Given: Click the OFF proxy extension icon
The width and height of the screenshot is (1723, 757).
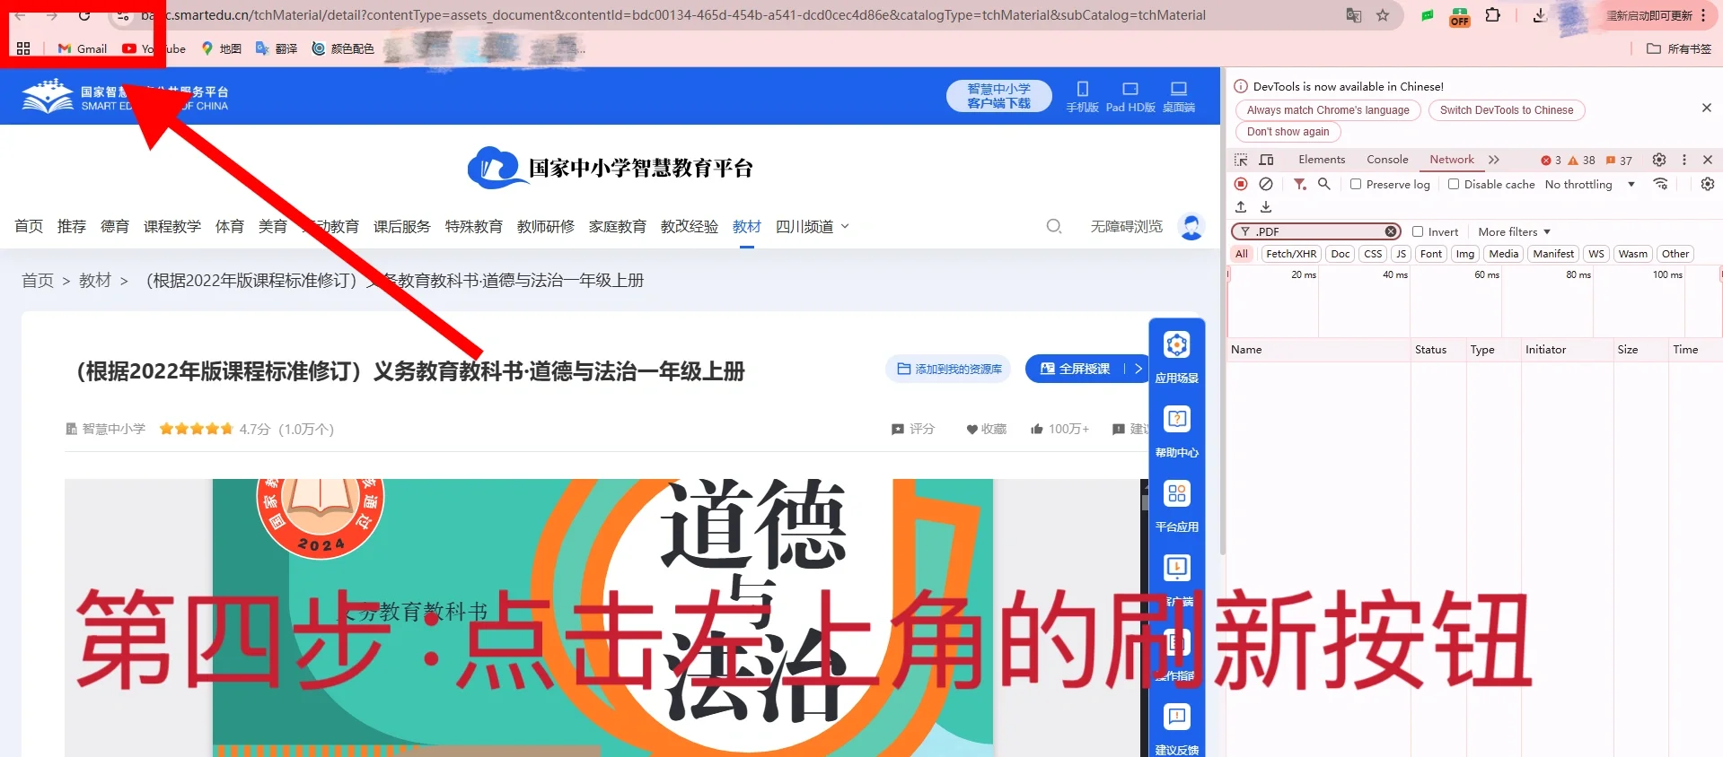Looking at the screenshot, I should (1460, 16).
